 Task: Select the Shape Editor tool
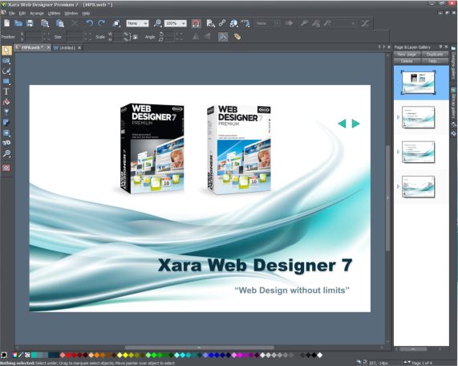(6, 71)
